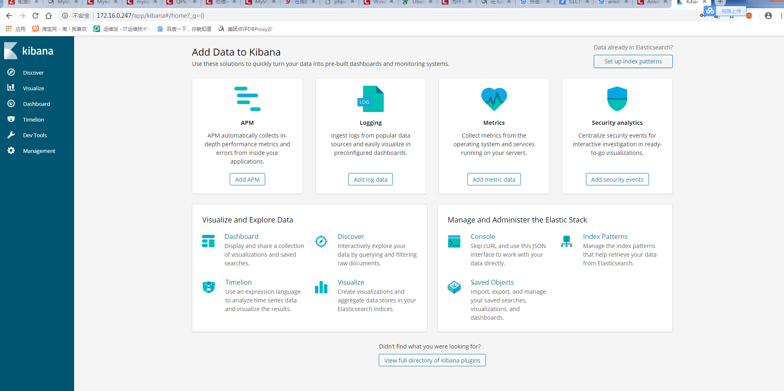Open Discover in the sidebar menu

coord(33,73)
